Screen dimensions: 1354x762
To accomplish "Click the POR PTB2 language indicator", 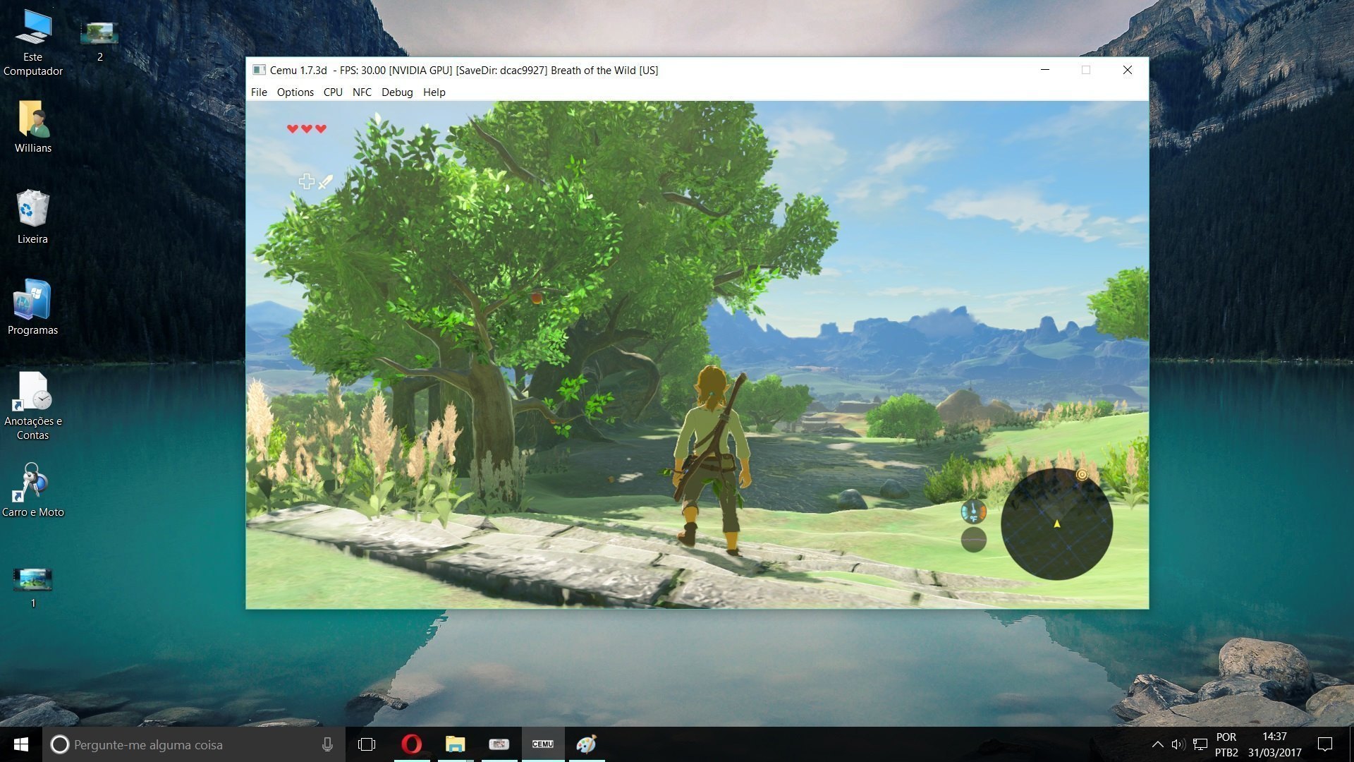I will click(1226, 744).
